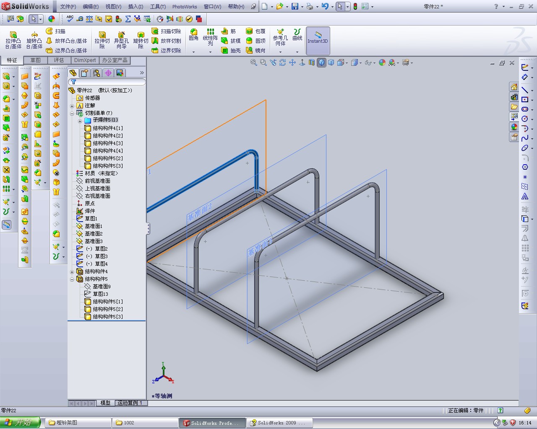This screenshot has height=429, width=537.
Task: Select the 模型 (Model) bottom tab
Action: (106, 403)
